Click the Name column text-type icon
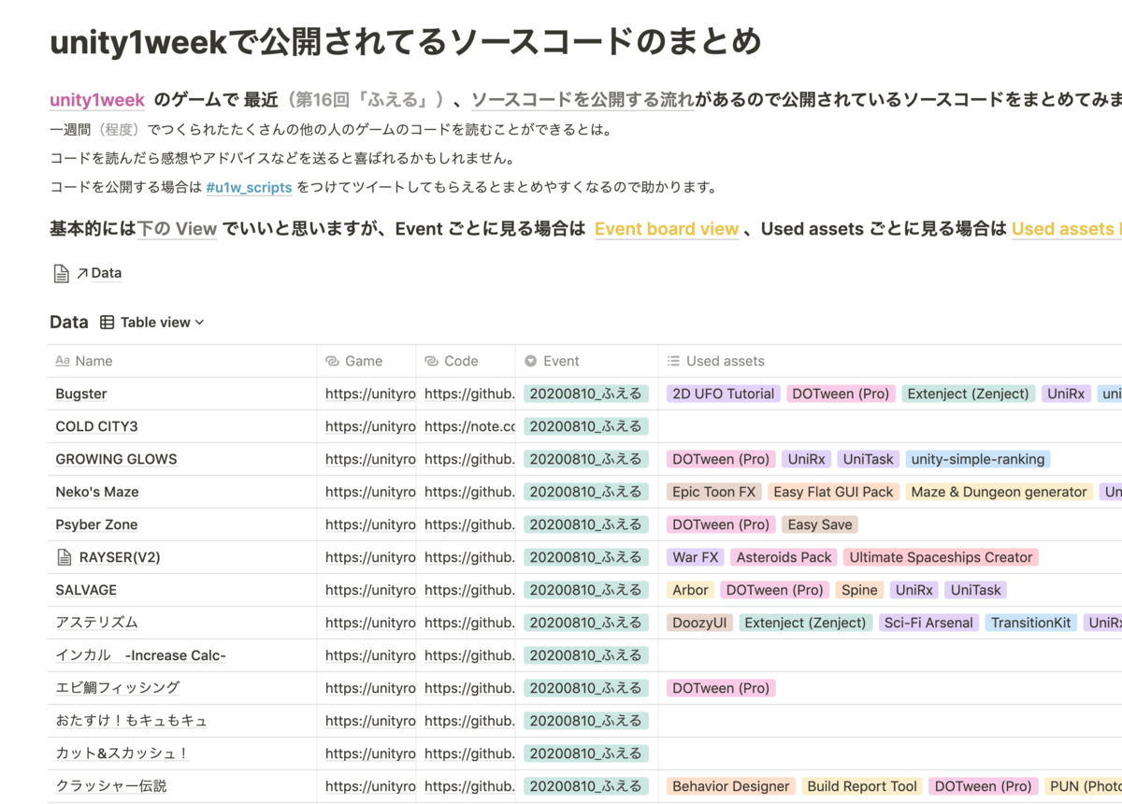Image resolution: width=1122 pixels, height=804 pixels. [x=63, y=361]
